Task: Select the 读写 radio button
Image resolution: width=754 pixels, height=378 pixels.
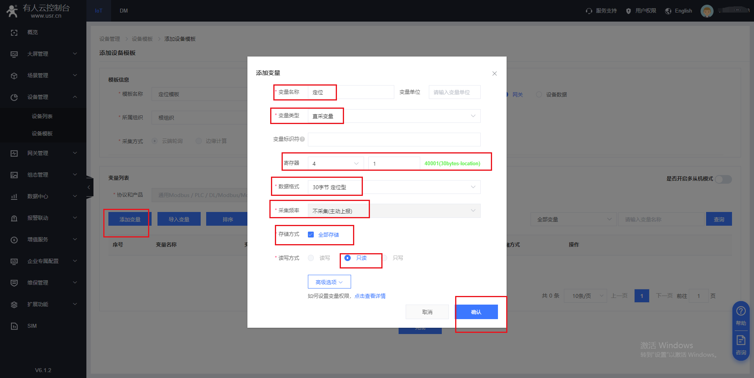Action: pyautogui.click(x=311, y=258)
